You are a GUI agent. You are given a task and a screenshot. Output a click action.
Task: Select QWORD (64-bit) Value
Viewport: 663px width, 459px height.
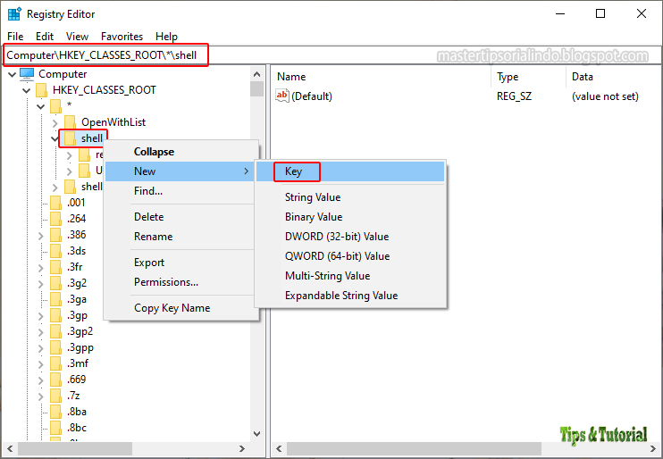[350, 256]
